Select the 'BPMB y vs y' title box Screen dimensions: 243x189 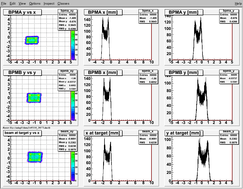coord(22,73)
